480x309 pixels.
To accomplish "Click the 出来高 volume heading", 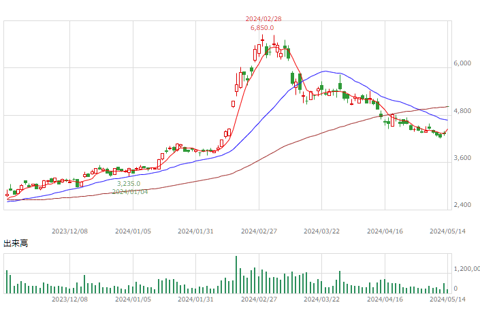I will click(16, 244).
